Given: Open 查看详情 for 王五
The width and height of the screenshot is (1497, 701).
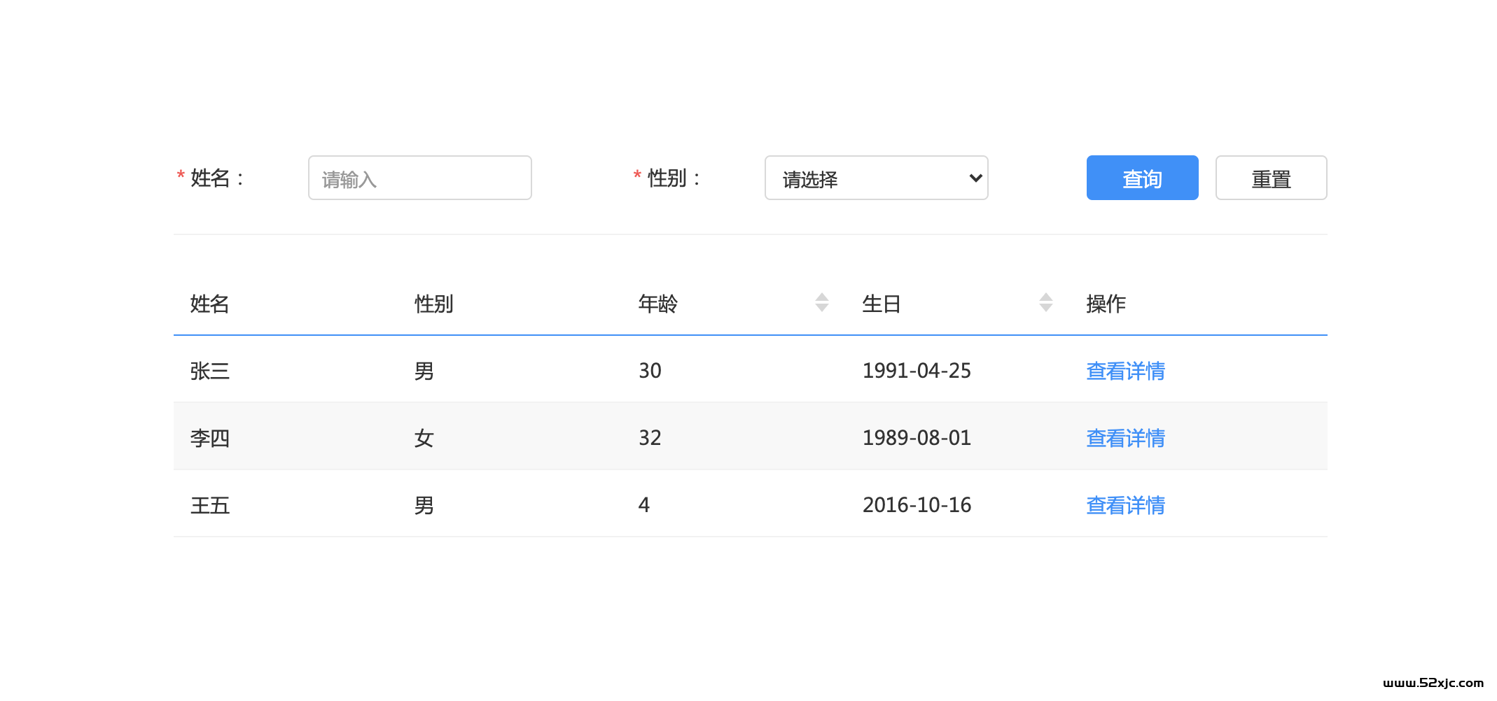Looking at the screenshot, I should pos(1125,505).
